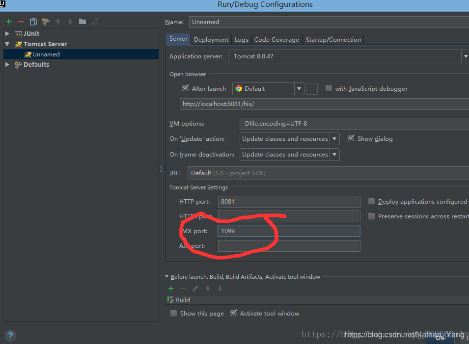Open the On frame deactivation dropdown
This screenshot has width=469, height=344.
coord(334,155)
